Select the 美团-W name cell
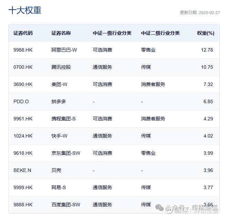 (x=59, y=84)
